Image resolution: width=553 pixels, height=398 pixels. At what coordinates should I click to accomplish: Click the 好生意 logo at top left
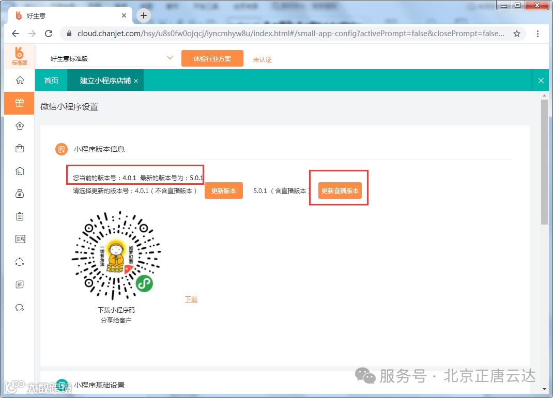pos(20,56)
